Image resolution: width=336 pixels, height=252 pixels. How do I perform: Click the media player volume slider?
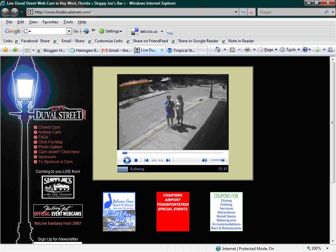(x=218, y=160)
